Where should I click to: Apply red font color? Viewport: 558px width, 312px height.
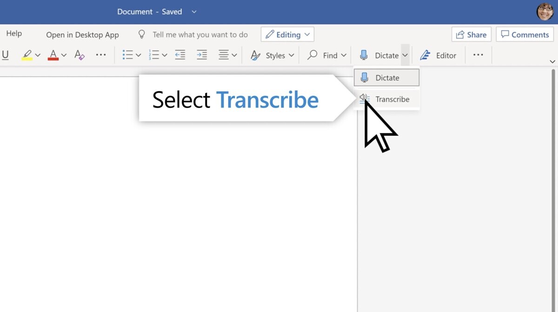click(53, 55)
